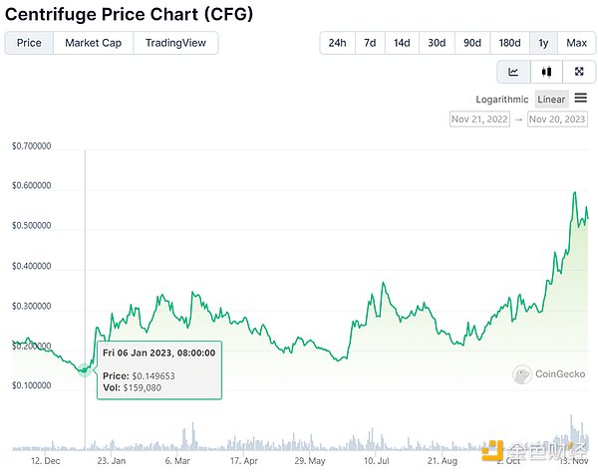598x472 pixels.
Task: Choose the 14d time range
Action: [402, 43]
